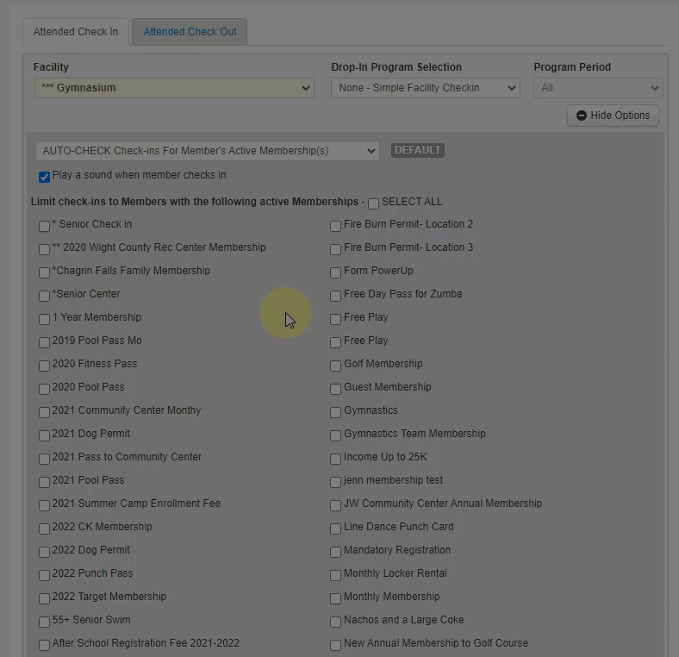Check the 1 Year Membership box
The width and height of the screenshot is (679, 657).
pyautogui.click(x=44, y=319)
